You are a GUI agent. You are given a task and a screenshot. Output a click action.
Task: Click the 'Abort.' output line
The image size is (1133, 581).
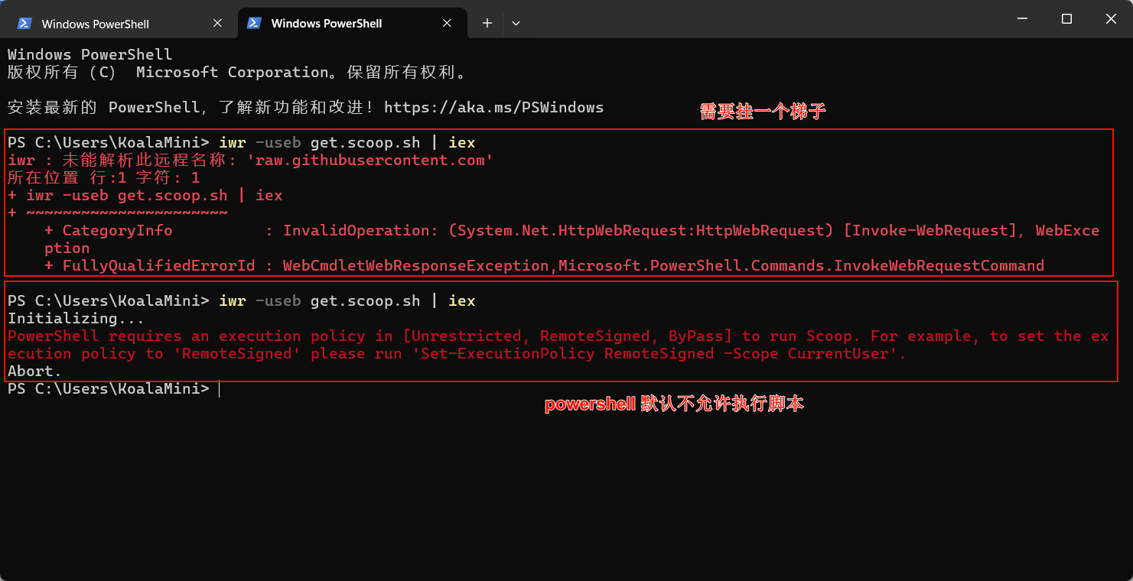(x=34, y=372)
